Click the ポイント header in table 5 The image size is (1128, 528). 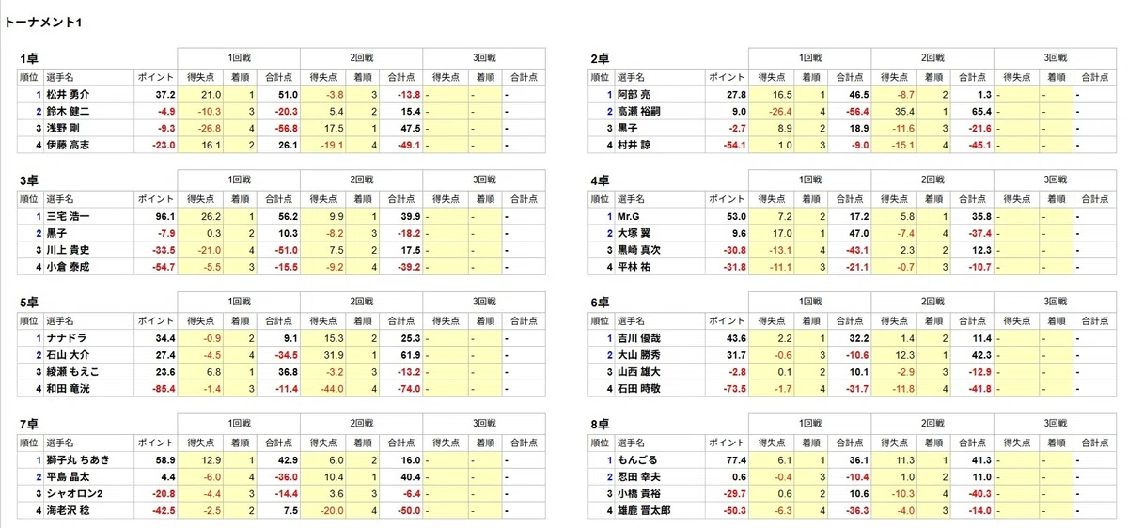coord(155,320)
